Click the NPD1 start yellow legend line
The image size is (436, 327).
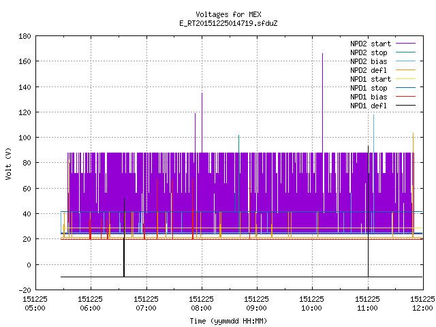point(405,79)
